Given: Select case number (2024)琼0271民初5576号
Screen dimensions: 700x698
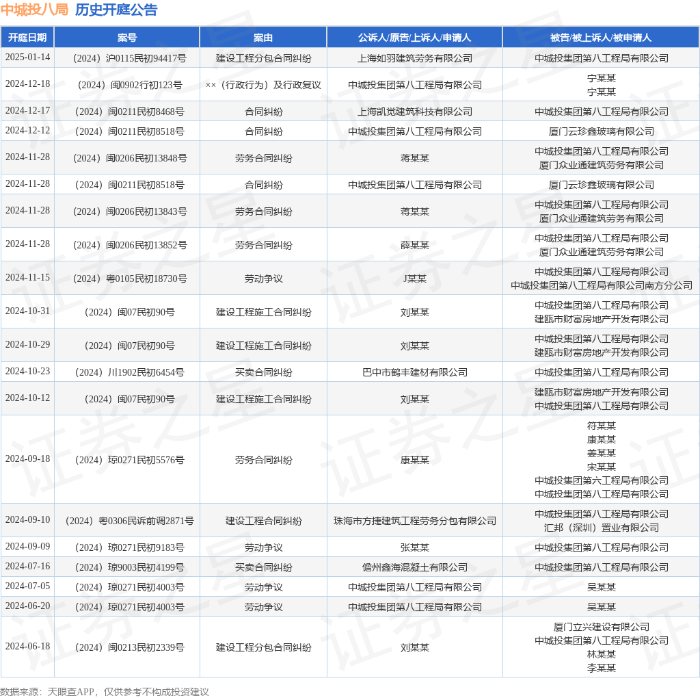Looking at the screenshot, I should pyautogui.click(x=129, y=460).
